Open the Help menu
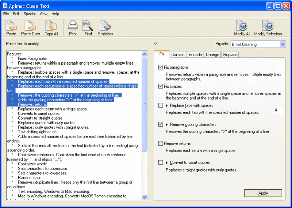Viewport: 292px width, 208px height. tap(55, 14)
